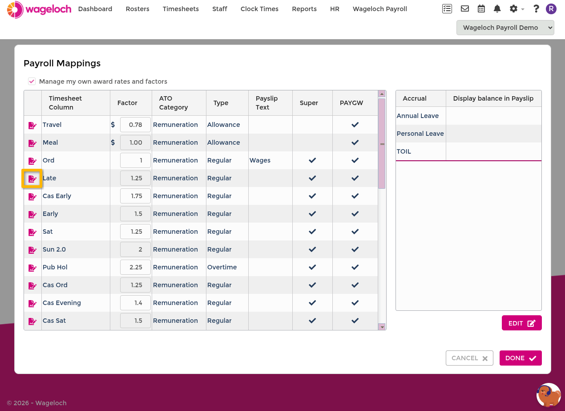The height and width of the screenshot is (411, 565).
Task: Expand the settings gear dropdown
Action: [x=517, y=8]
